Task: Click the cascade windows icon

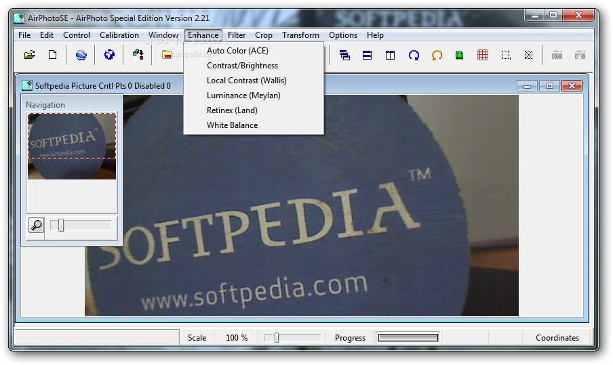Action: 344,55
